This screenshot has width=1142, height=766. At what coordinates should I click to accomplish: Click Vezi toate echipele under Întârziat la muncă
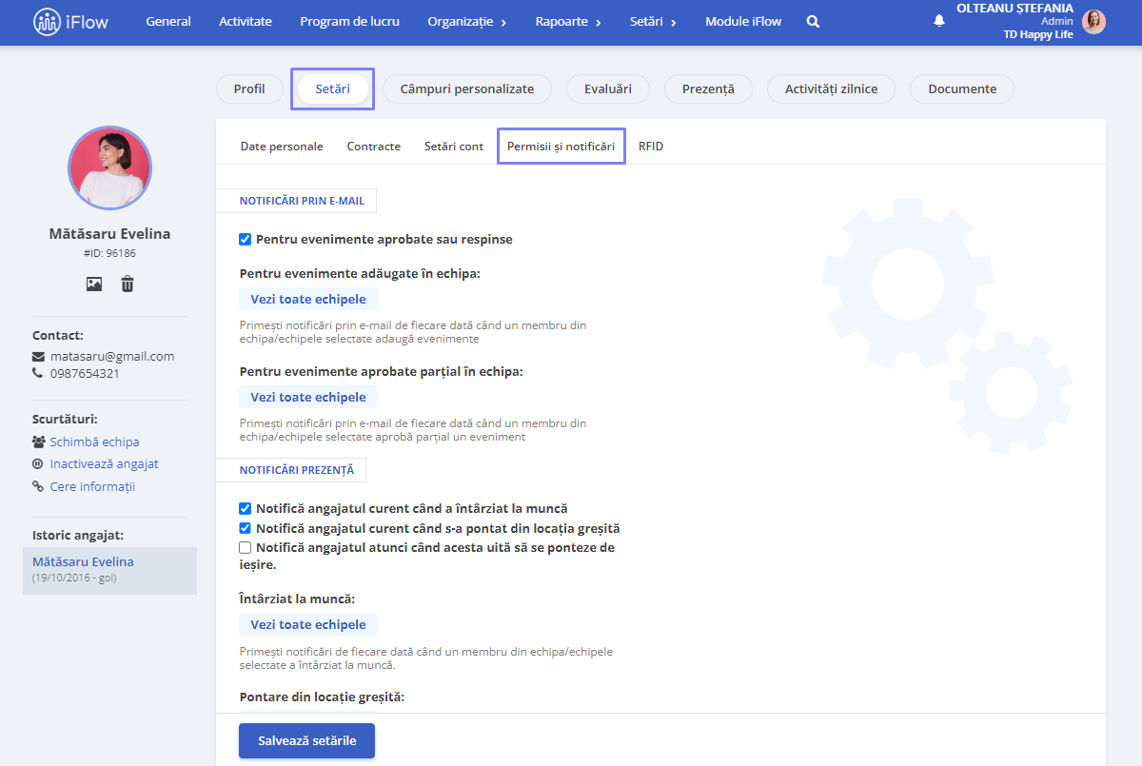click(308, 625)
